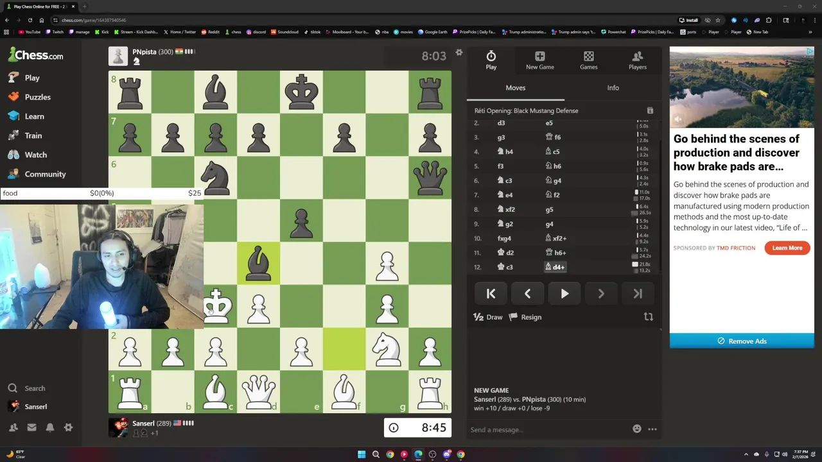Click the white king on c3
The image size is (822, 462).
[216, 306]
